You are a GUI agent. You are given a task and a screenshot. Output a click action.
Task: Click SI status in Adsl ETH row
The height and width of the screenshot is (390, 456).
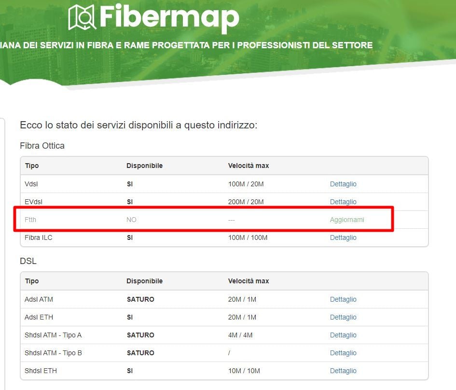130,317
